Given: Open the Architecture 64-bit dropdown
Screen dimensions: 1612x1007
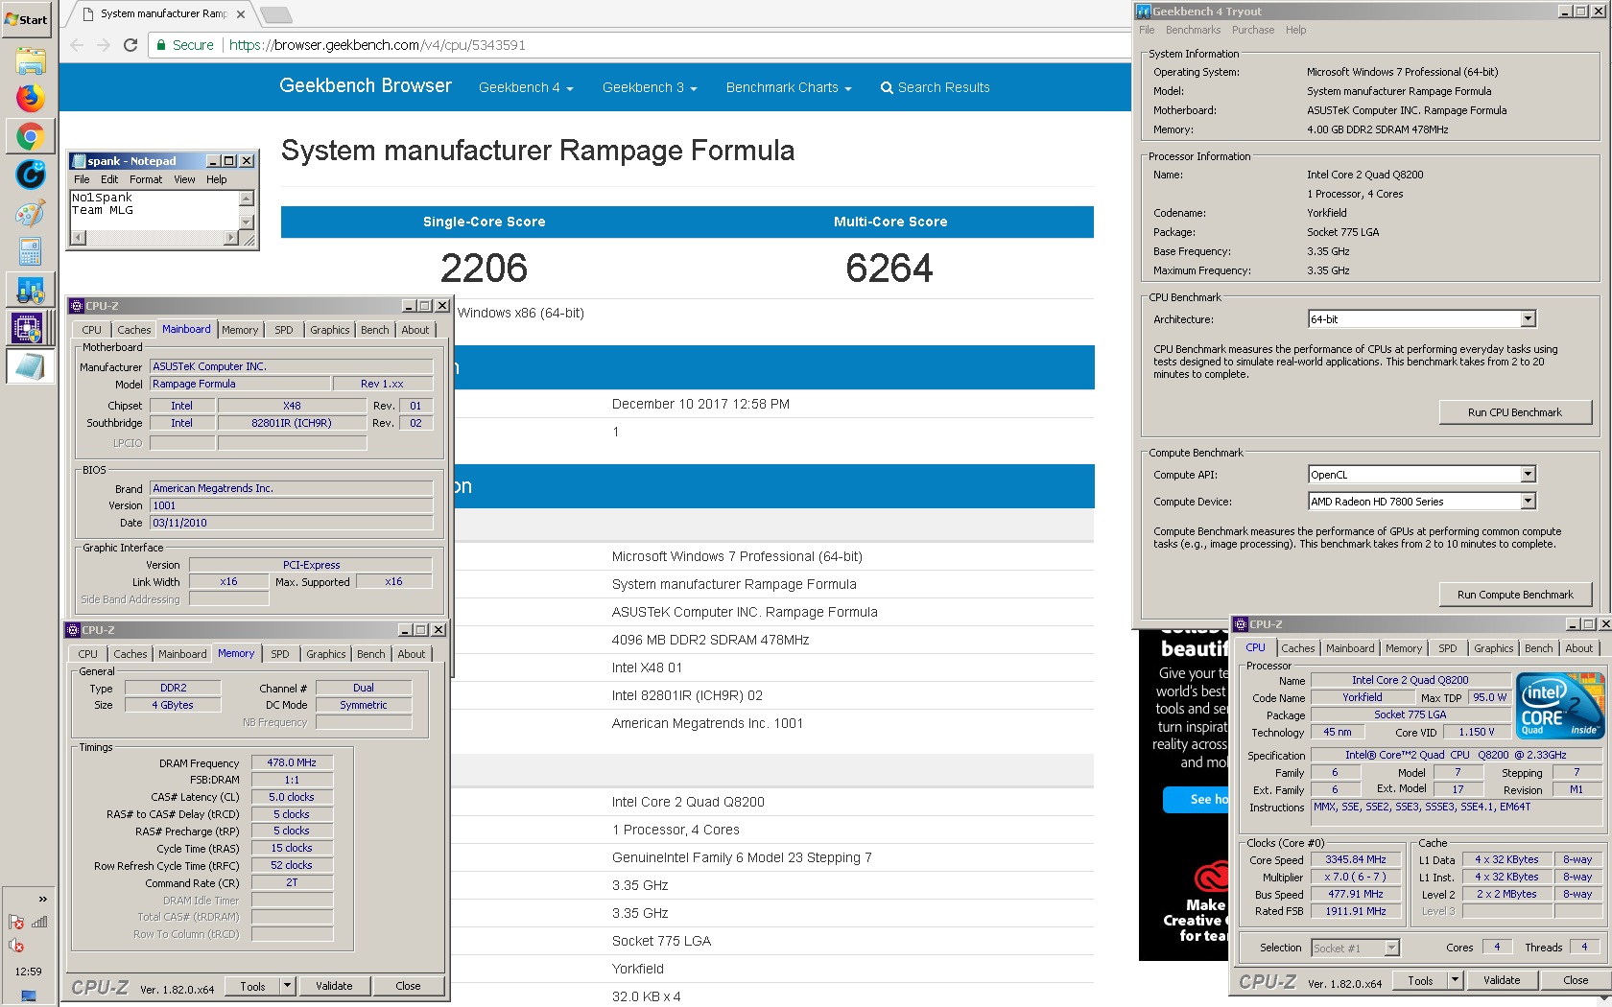Looking at the screenshot, I should (x=1528, y=319).
